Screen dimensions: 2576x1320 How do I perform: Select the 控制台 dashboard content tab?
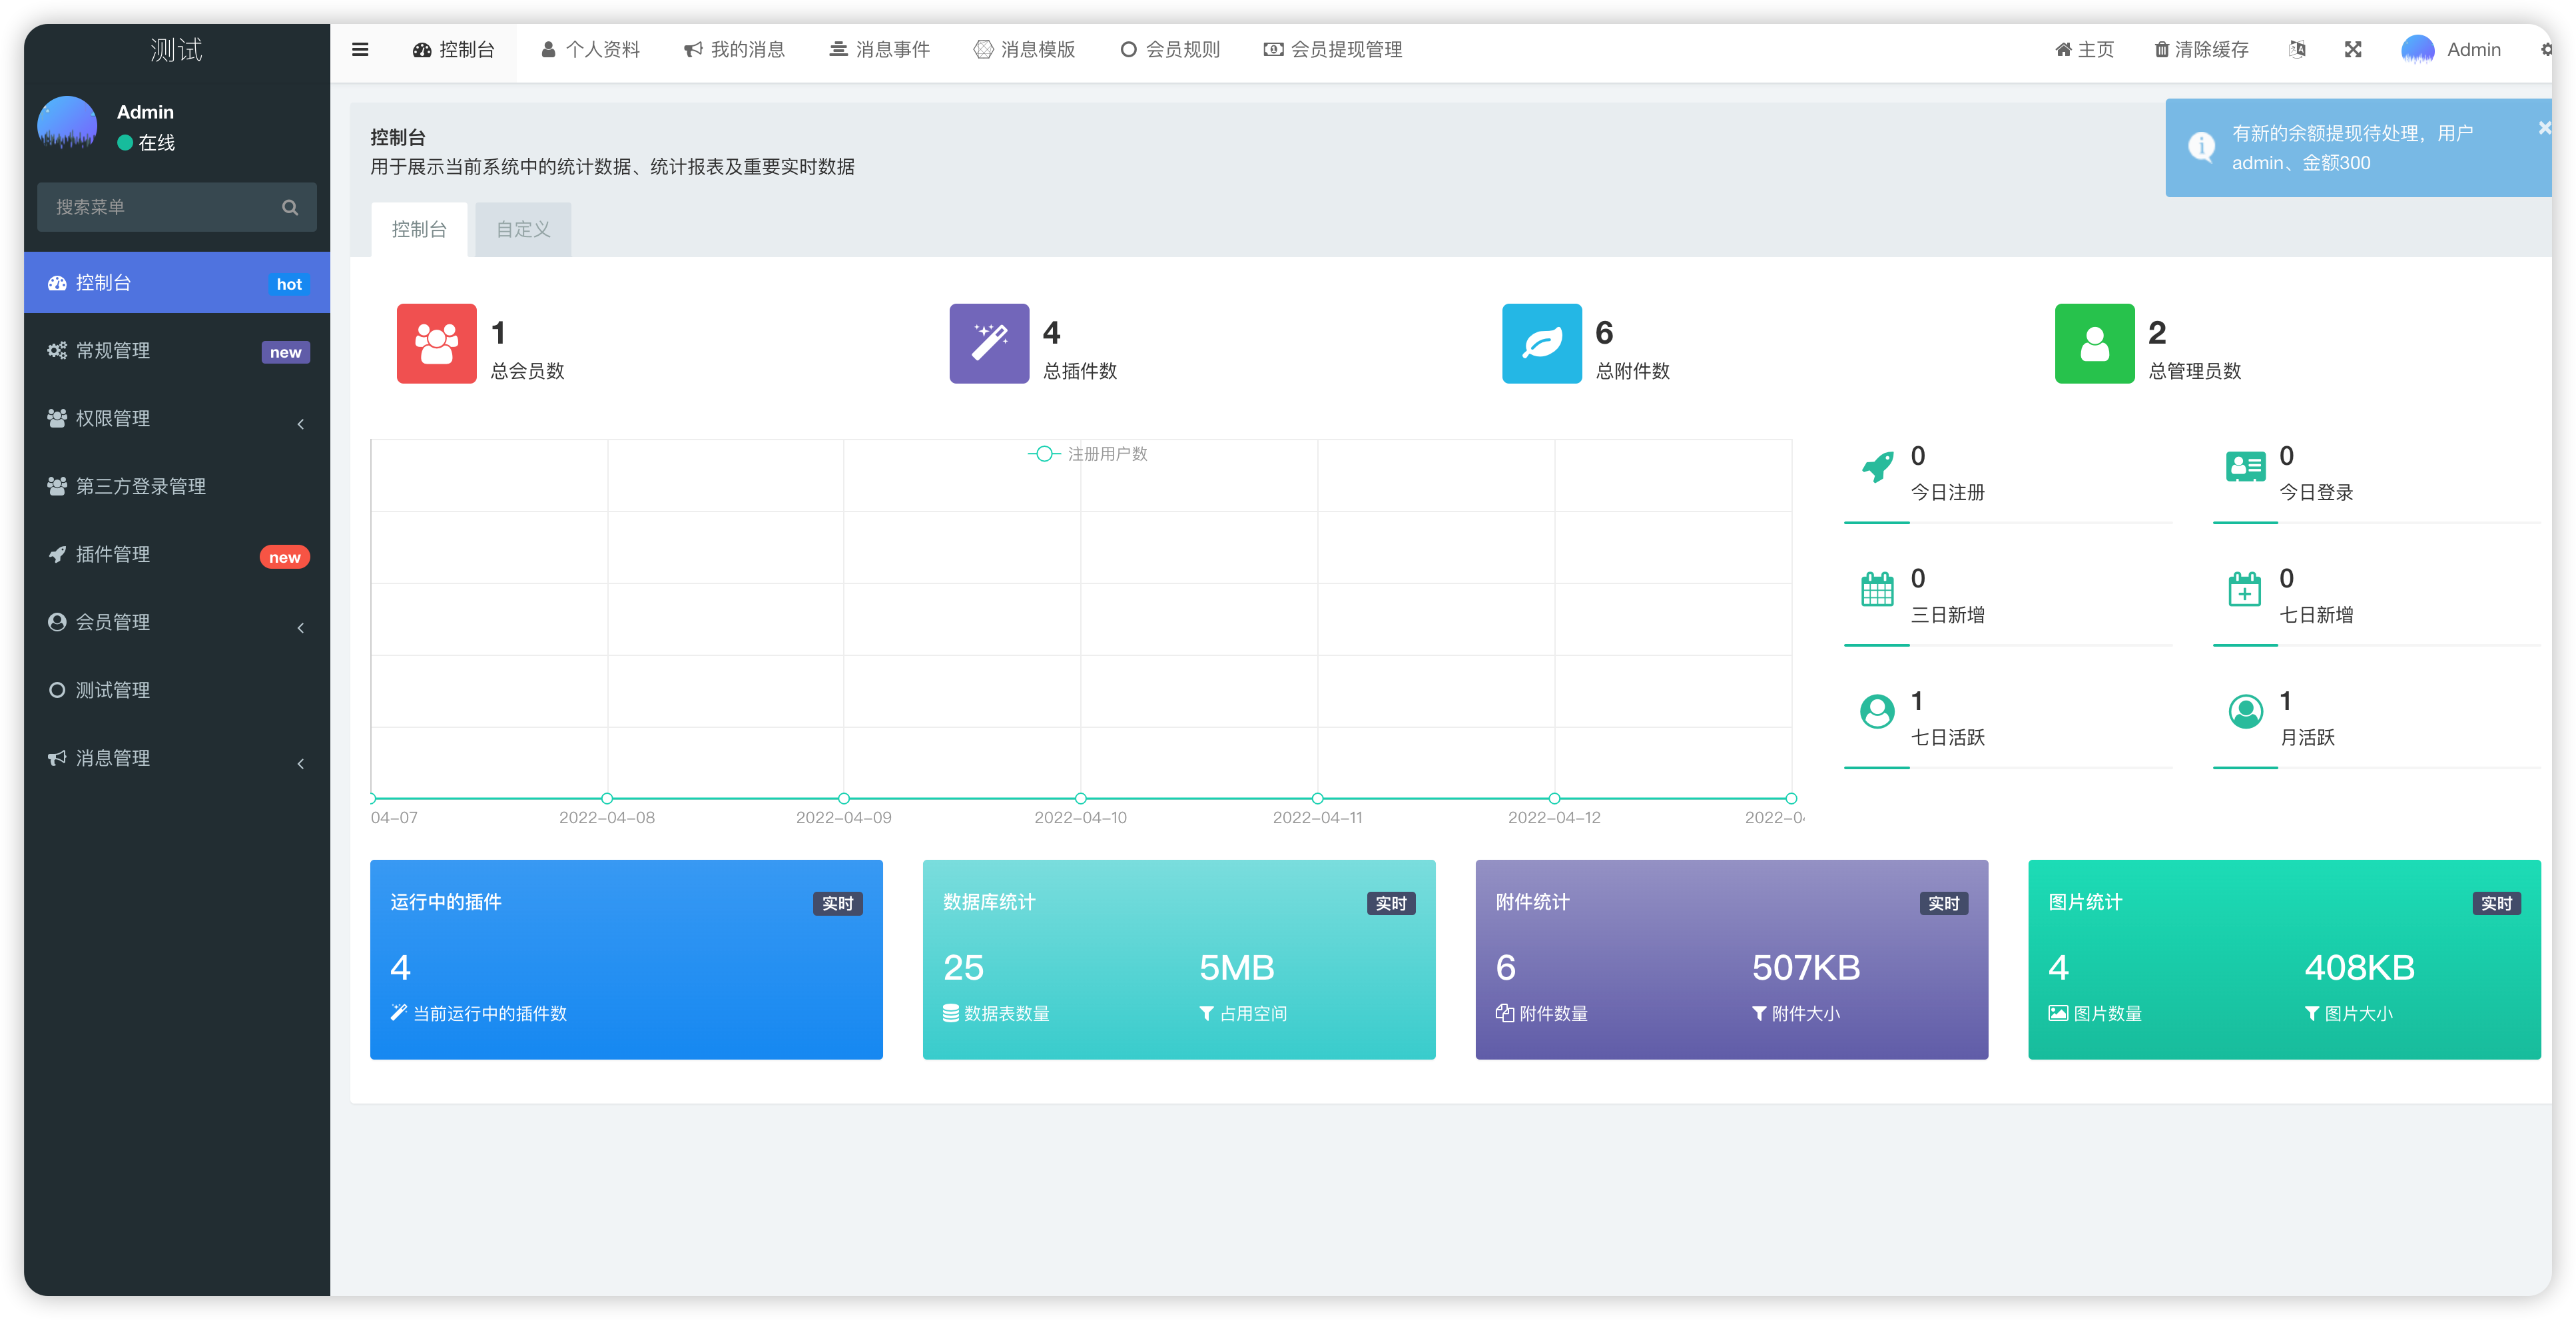pyautogui.click(x=419, y=230)
